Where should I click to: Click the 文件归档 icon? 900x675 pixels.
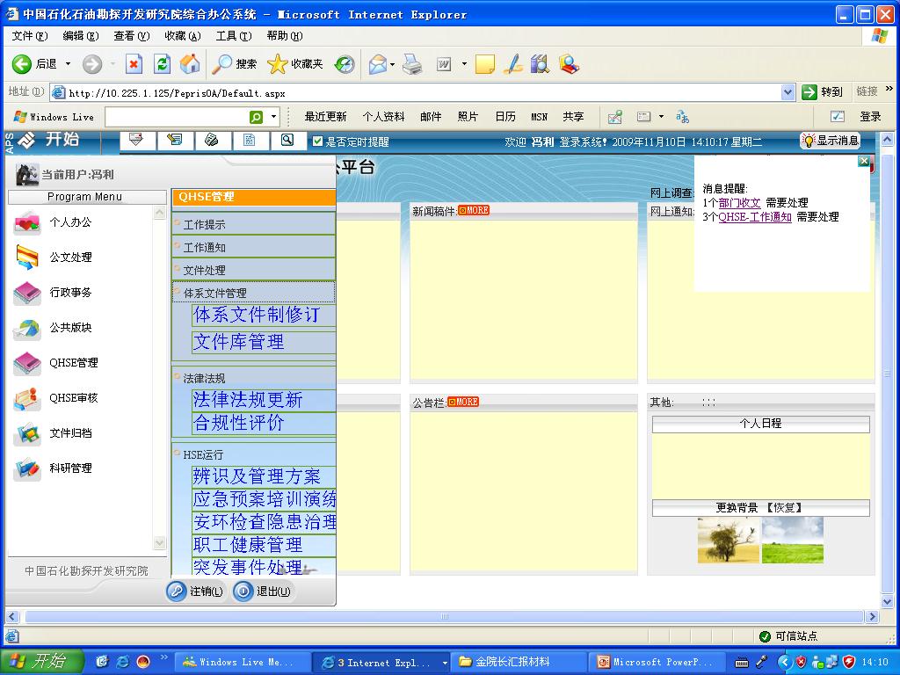[27, 433]
